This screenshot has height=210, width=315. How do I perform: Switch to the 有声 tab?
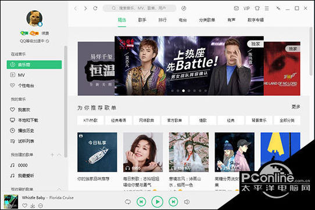(231, 20)
